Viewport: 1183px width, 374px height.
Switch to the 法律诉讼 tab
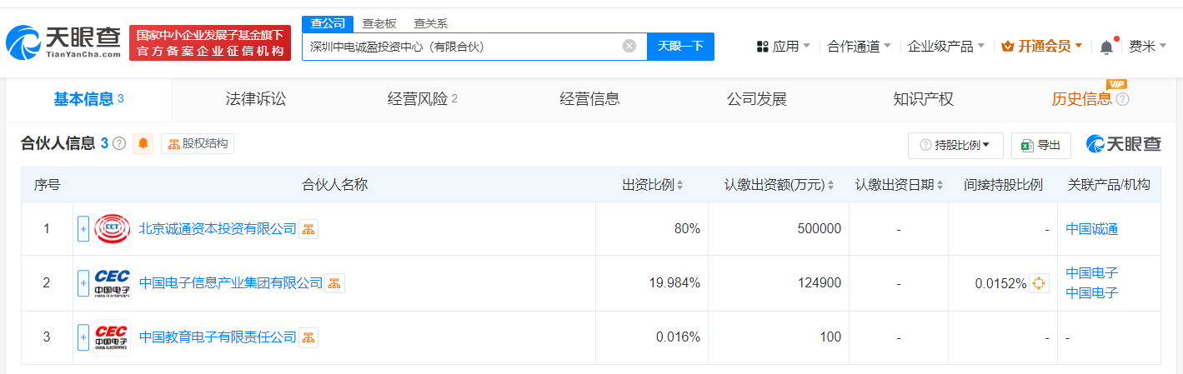256,99
